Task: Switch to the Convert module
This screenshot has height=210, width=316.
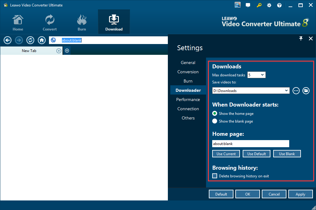Action: pos(50,23)
